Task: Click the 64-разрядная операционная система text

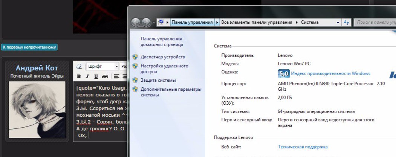Action: pos(316,111)
